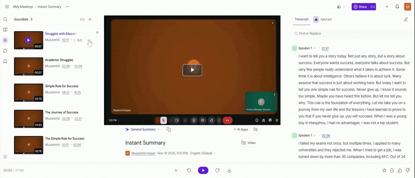
Task: Star this meeting in bottom bar
Action: tap(384, 170)
